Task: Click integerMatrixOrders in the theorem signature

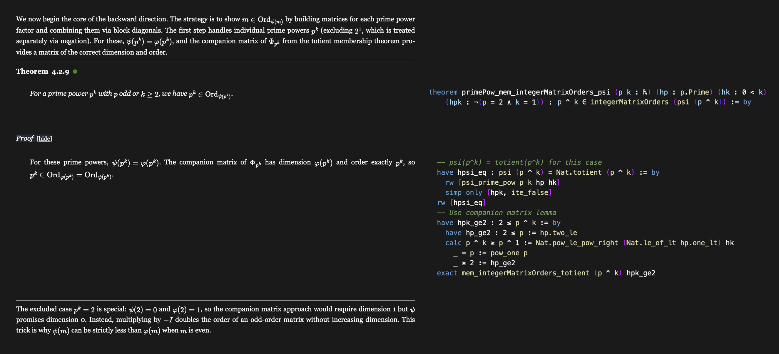Action: [629, 102]
